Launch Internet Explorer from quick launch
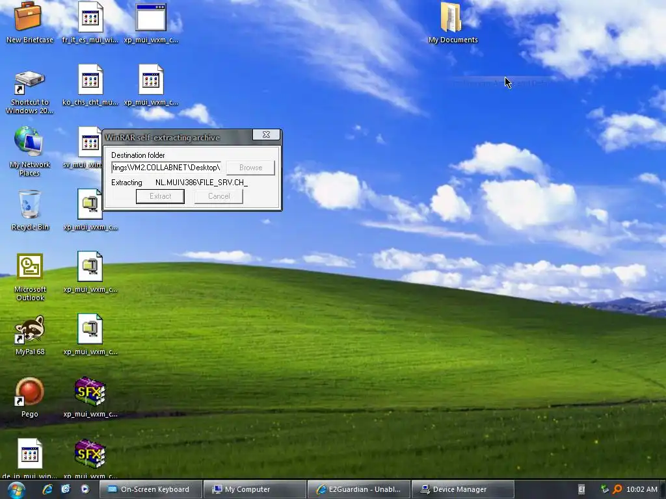 tap(47, 489)
